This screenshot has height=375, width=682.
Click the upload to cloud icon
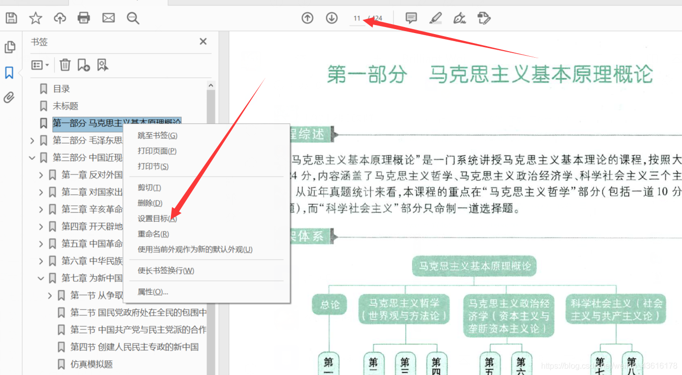pos(60,19)
